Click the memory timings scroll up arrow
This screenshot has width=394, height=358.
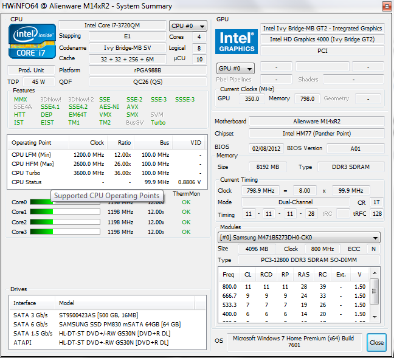click(375, 273)
